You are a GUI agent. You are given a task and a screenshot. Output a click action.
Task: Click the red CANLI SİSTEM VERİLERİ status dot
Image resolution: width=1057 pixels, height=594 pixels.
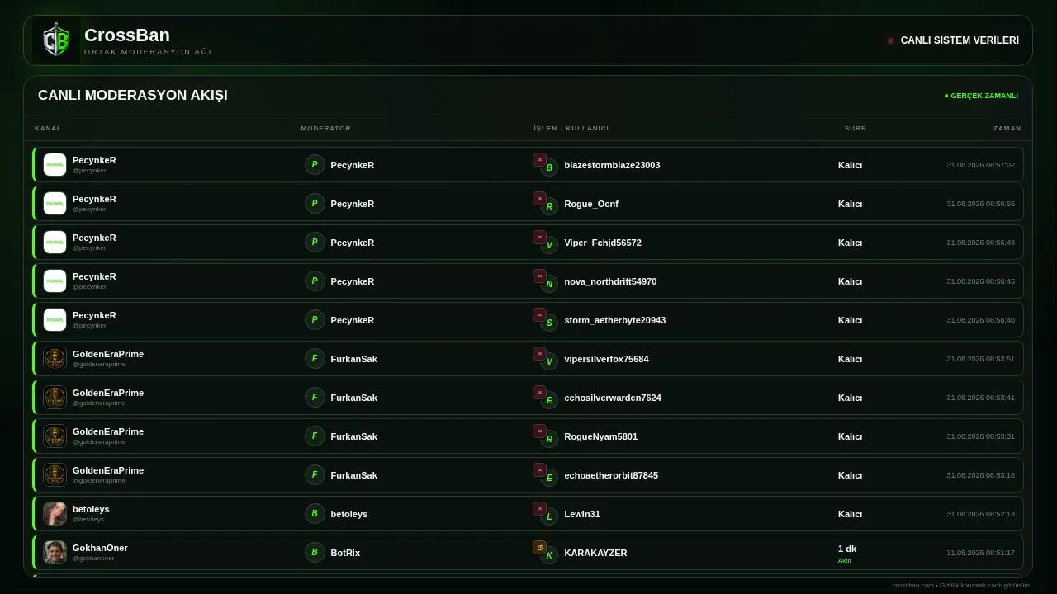890,40
